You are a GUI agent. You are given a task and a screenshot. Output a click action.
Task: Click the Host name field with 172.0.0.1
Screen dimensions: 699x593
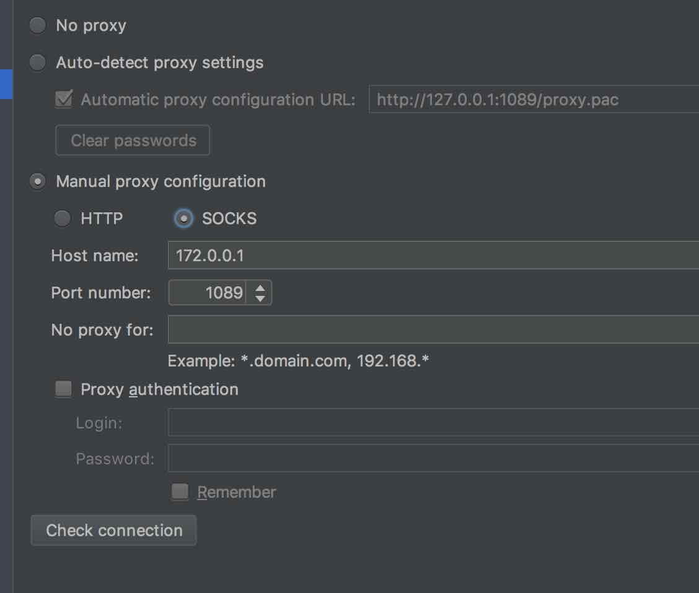click(433, 256)
